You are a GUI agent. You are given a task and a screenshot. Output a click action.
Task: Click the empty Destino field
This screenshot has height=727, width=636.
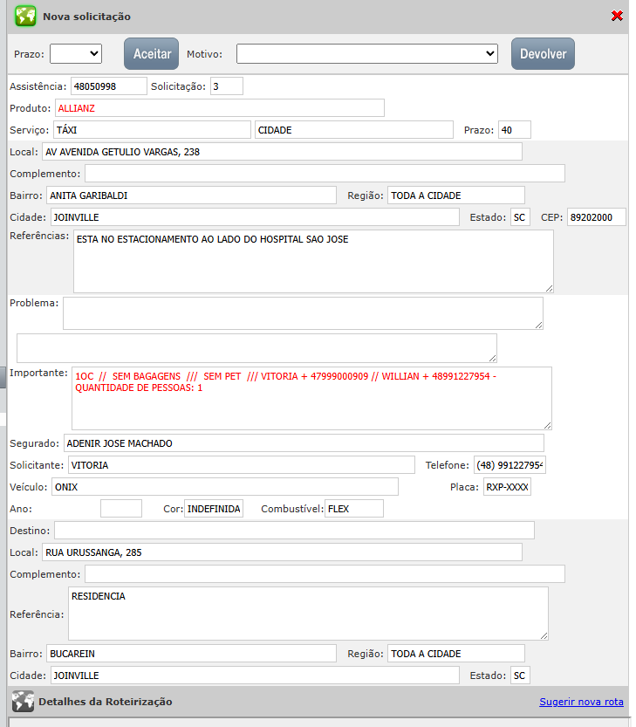coord(294,531)
